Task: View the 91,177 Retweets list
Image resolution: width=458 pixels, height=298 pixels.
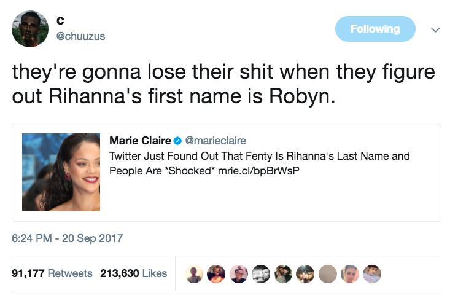Action: pos(52,273)
